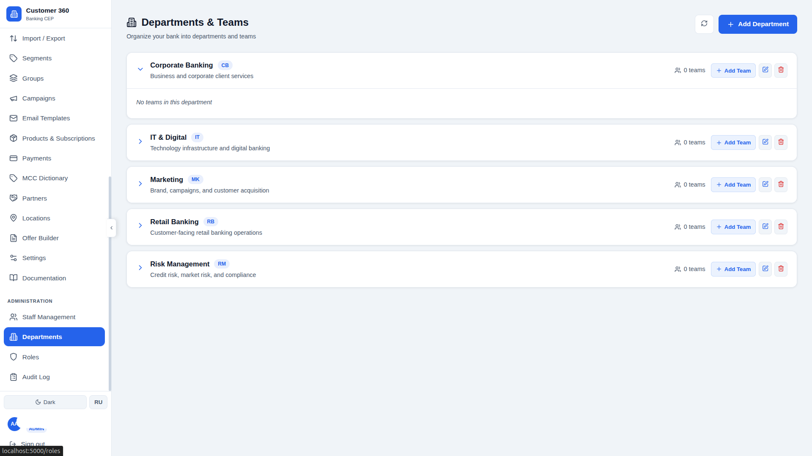812x456 pixels.
Task: Expand the IT & Digital department
Action: 140,141
